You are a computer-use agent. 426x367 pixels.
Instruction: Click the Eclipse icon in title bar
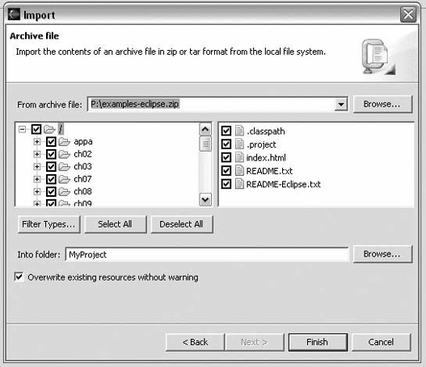click(x=14, y=15)
